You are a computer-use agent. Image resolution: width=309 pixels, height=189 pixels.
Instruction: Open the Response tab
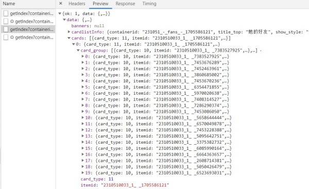coord(125,4)
